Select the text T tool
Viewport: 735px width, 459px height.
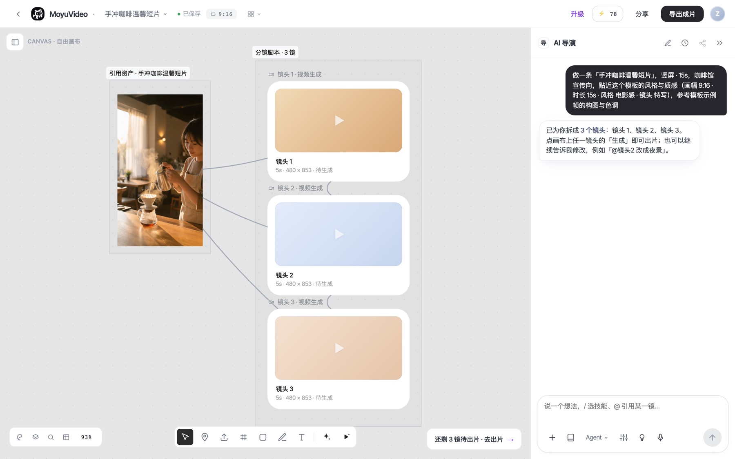(x=302, y=437)
